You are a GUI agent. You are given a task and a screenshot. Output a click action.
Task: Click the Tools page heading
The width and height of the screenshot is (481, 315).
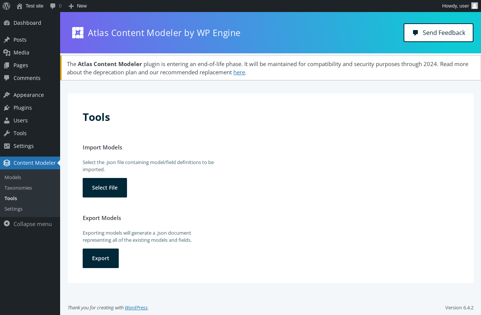pos(96,117)
